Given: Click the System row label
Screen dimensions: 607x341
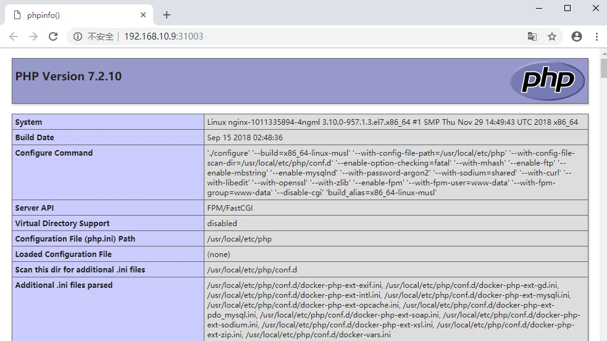Looking at the screenshot, I should 28,122.
